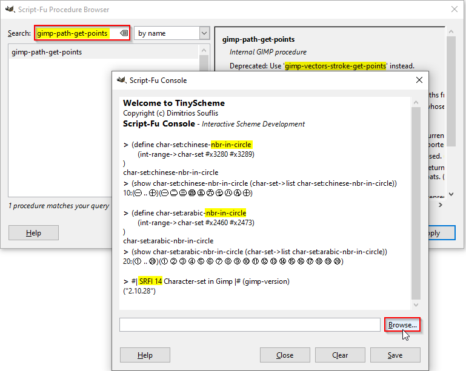
Task: Click the procedure list scrollbar up arrow
Action: point(204,50)
